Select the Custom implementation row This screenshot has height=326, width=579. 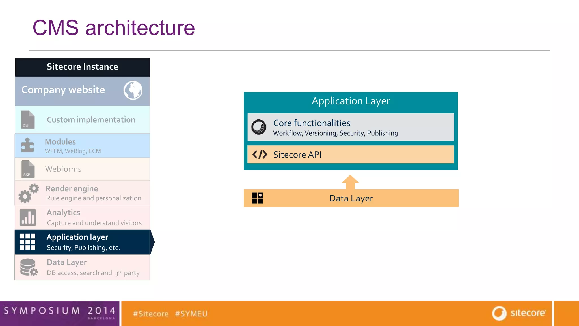pos(91,120)
